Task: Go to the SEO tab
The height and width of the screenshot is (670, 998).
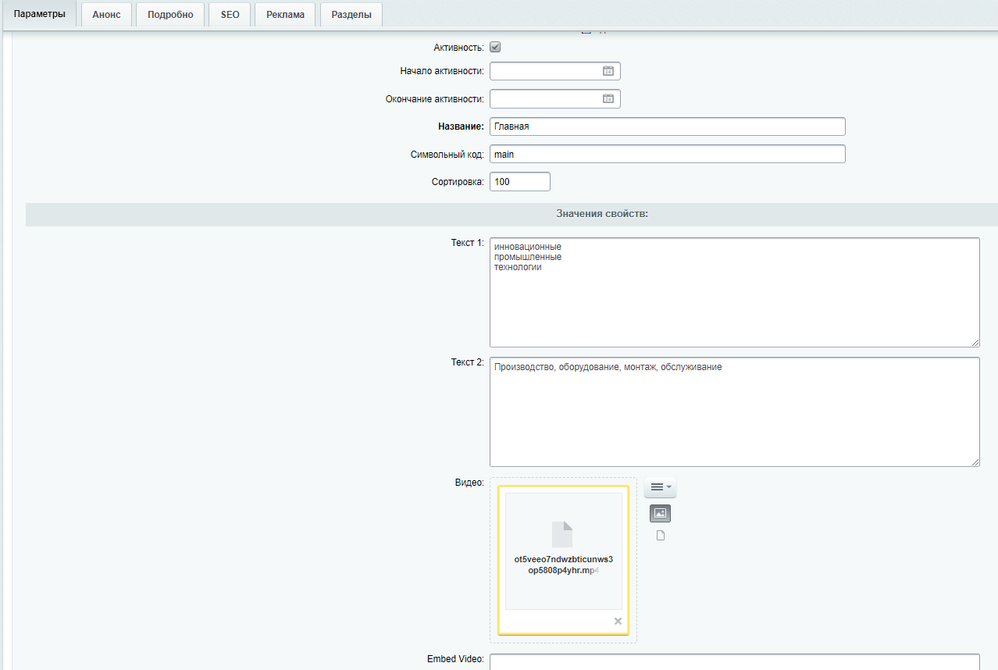Action: (x=230, y=15)
